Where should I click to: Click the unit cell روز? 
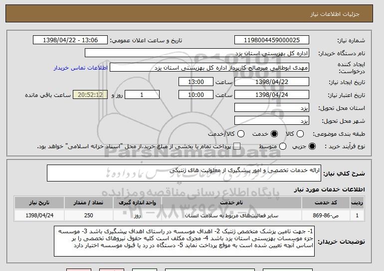[x=137, y=216]
